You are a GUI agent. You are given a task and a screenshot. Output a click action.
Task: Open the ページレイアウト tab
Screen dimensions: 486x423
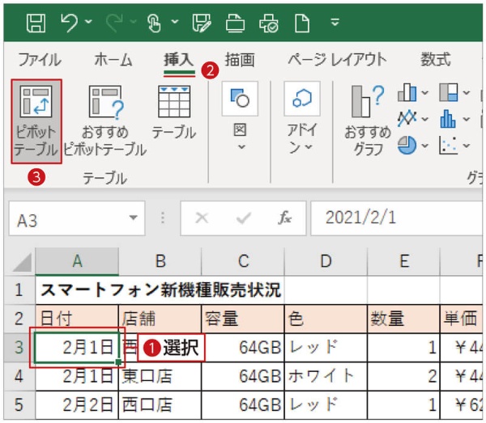[337, 59]
